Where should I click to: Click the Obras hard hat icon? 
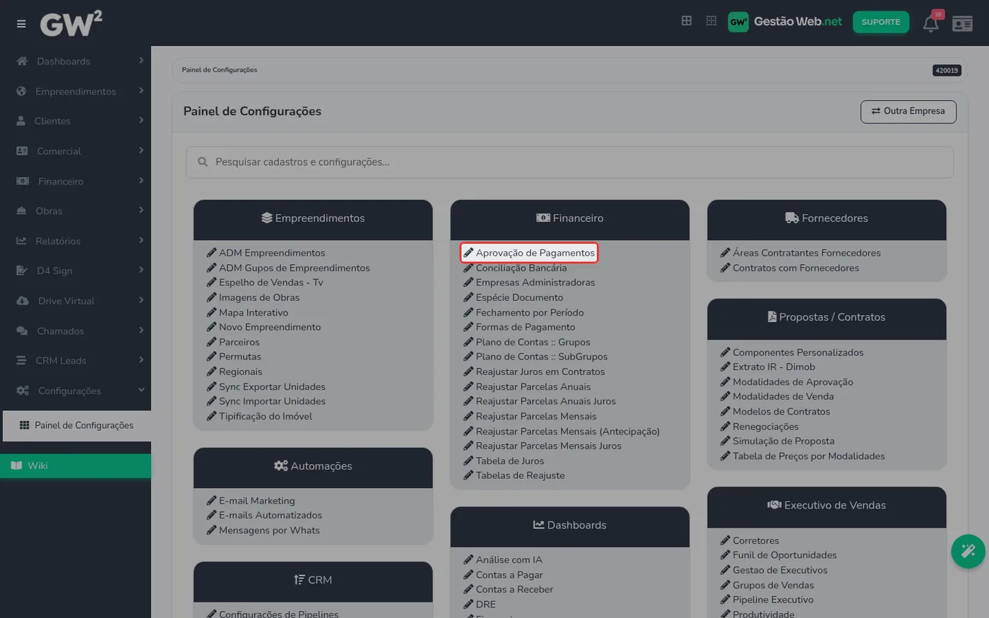[x=21, y=210]
